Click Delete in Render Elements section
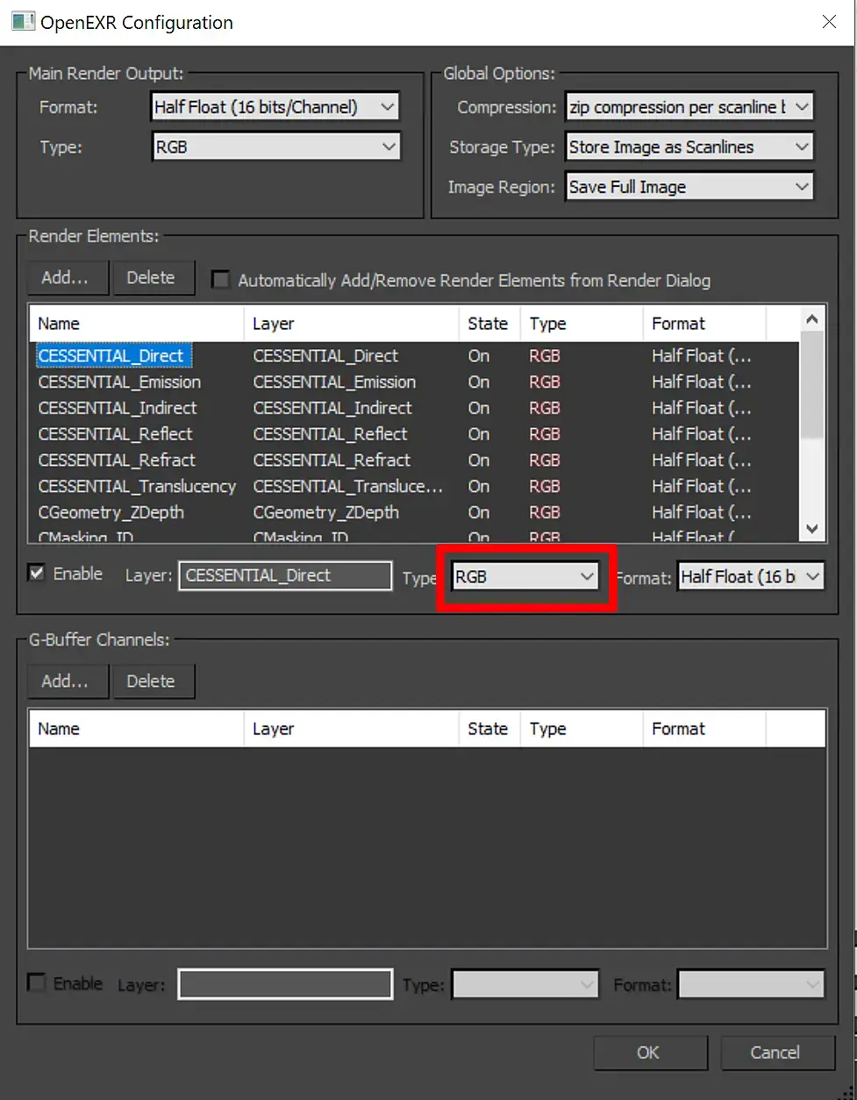This screenshot has height=1100, width=857. click(153, 277)
